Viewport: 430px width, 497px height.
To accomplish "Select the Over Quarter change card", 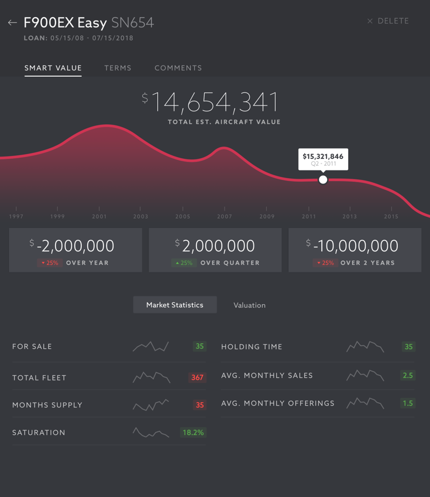I will [215, 250].
